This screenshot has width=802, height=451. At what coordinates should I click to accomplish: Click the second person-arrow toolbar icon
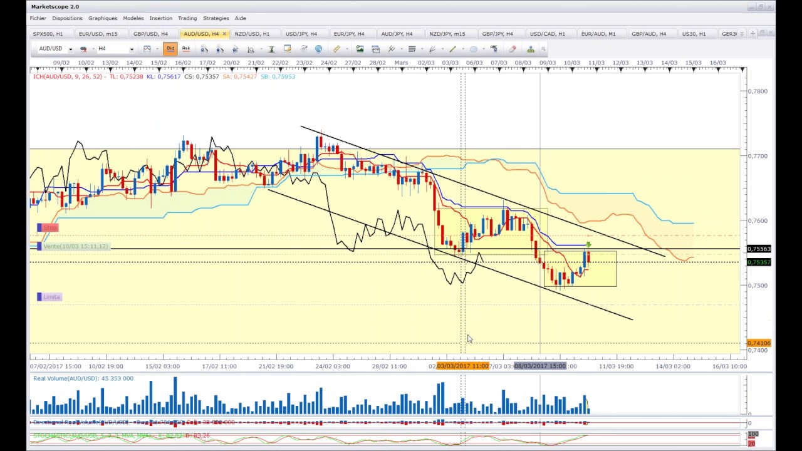coord(219,49)
